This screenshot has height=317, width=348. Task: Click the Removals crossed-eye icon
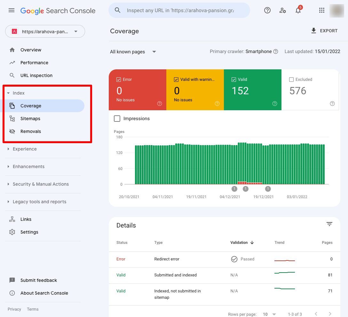point(12,131)
